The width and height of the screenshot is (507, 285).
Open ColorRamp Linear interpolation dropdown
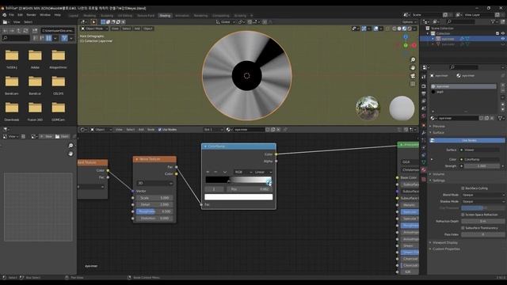[x=263, y=172]
